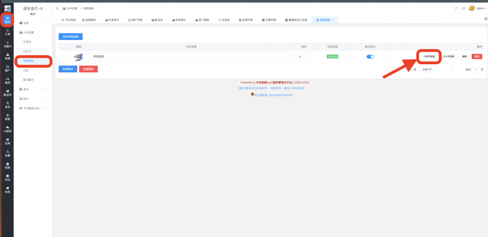488x237 pixels.
Task: Click the fullscreen icon in top bar
Action: pos(457,8)
